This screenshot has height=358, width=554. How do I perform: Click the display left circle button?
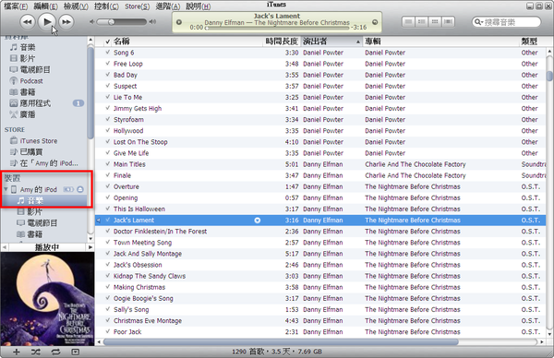(179, 22)
